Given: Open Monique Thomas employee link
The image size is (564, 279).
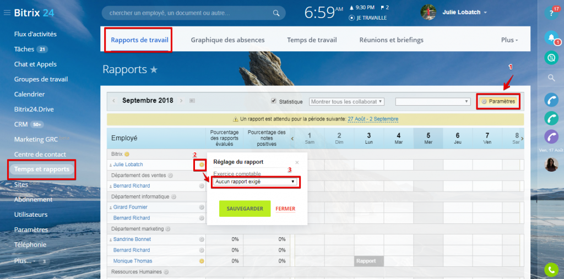Looking at the screenshot, I should tap(133, 261).
